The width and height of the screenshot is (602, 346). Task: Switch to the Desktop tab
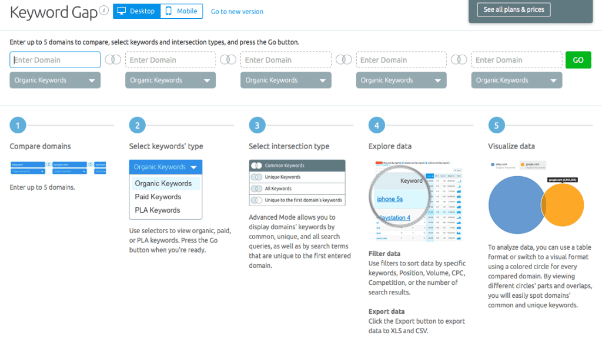(x=136, y=11)
